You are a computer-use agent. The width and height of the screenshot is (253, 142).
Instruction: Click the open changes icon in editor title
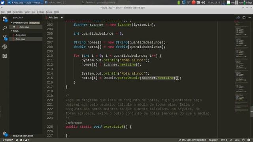[238, 17]
